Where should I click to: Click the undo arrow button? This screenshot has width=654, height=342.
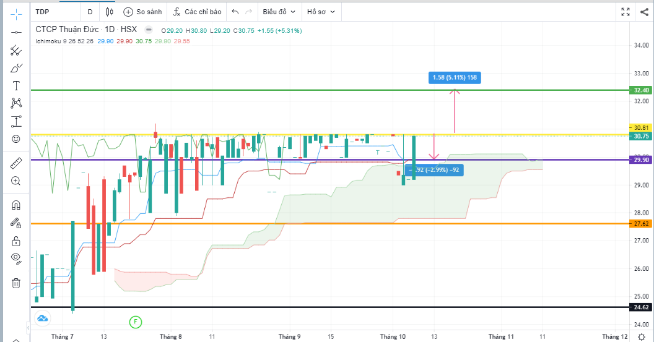point(235,12)
